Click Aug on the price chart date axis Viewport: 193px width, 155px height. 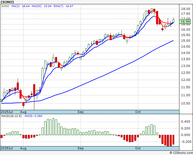23,112
